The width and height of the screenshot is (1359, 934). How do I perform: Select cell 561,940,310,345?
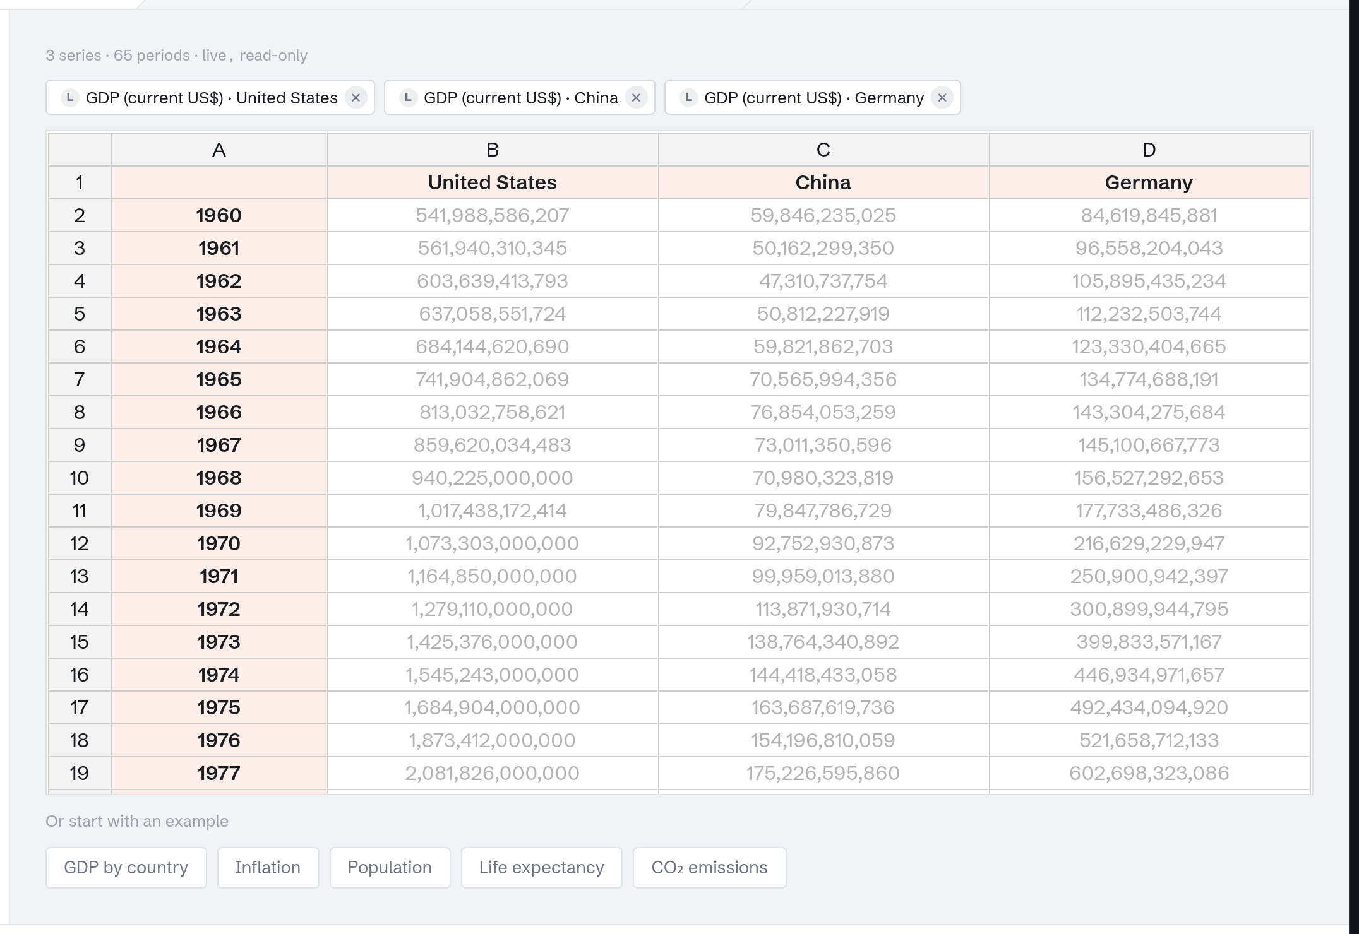pos(493,248)
